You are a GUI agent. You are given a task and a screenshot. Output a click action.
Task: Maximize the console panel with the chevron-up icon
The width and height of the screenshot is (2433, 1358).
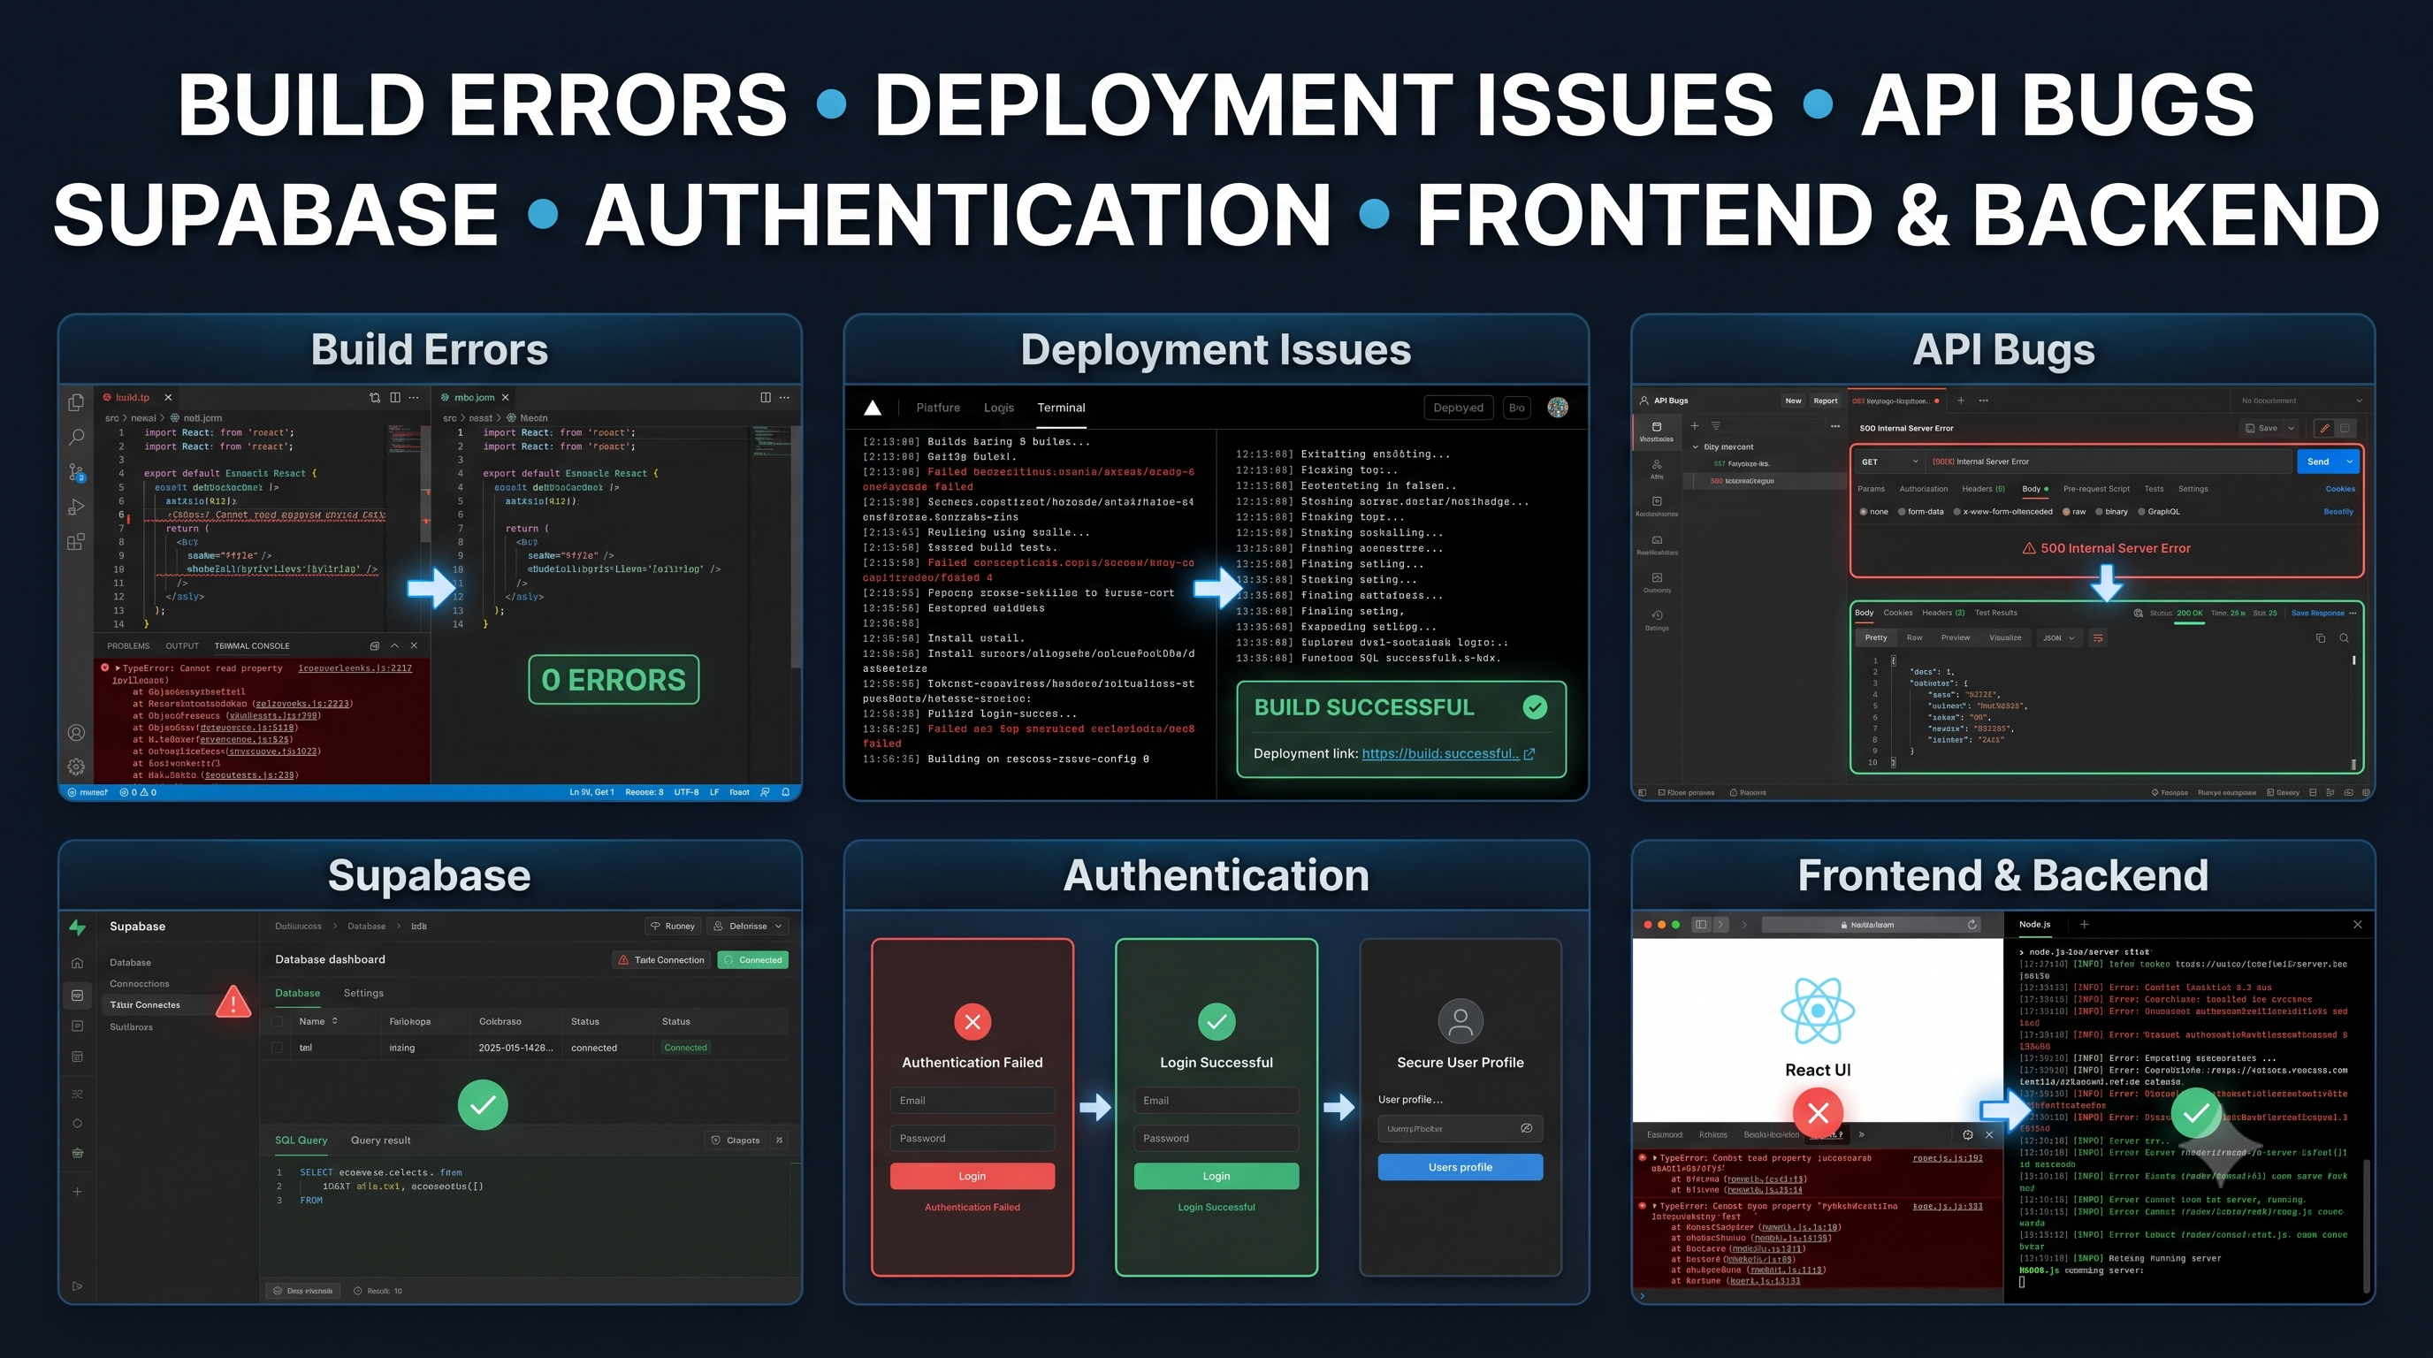[x=395, y=646]
